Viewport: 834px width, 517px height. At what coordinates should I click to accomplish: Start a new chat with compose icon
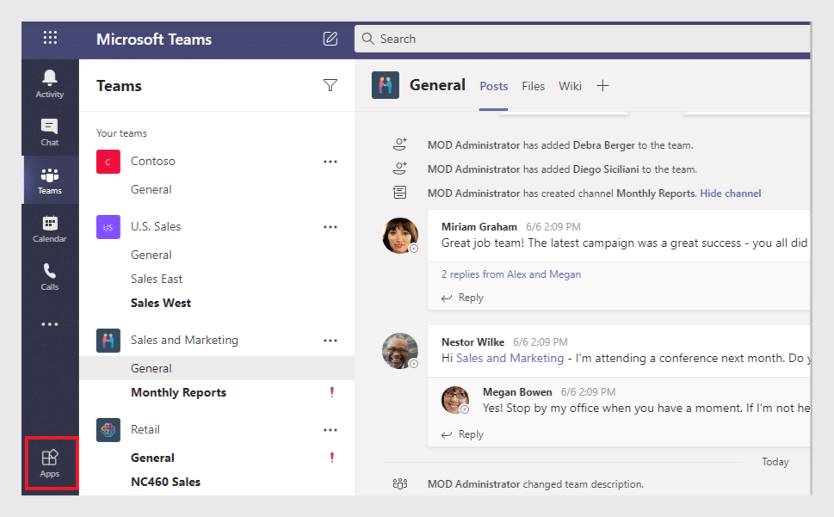pos(331,38)
